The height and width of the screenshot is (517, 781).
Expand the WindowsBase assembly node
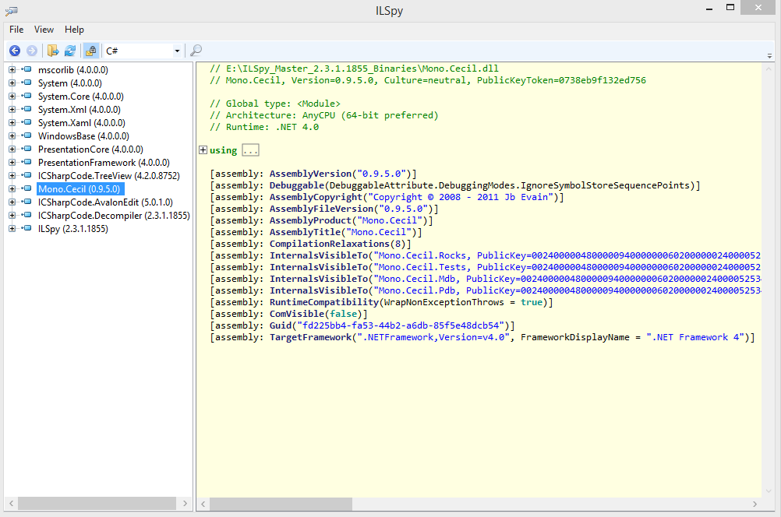coord(12,135)
